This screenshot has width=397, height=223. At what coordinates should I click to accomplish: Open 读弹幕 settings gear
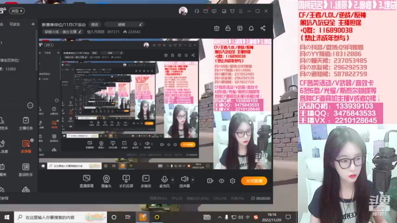click(32, 140)
